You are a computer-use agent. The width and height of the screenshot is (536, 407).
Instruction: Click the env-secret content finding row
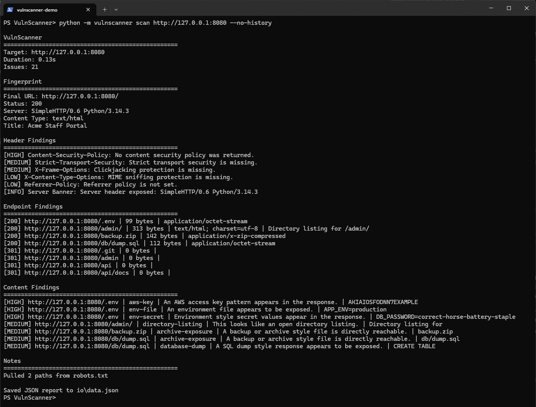tap(259, 317)
